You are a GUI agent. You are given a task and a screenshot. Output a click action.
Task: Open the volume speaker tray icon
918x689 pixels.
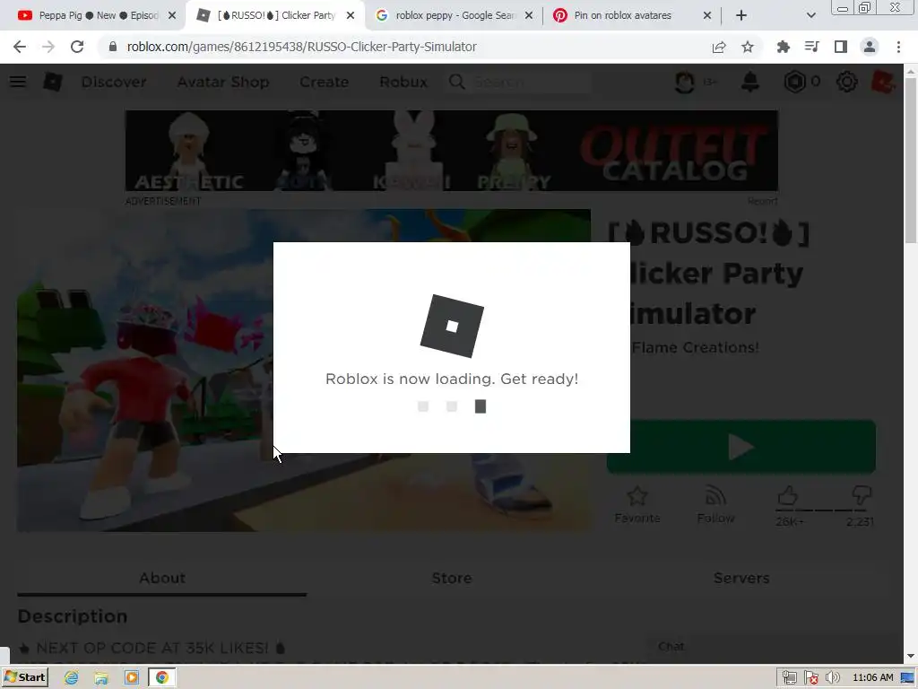(x=832, y=678)
